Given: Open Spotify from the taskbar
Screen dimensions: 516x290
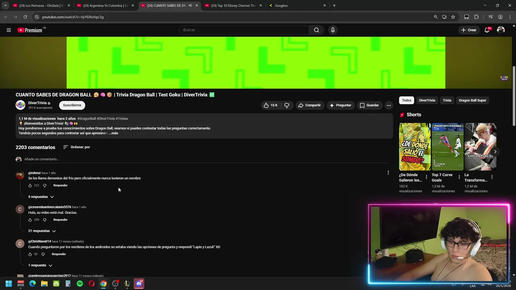Looking at the screenshot, I should (80, 284).
